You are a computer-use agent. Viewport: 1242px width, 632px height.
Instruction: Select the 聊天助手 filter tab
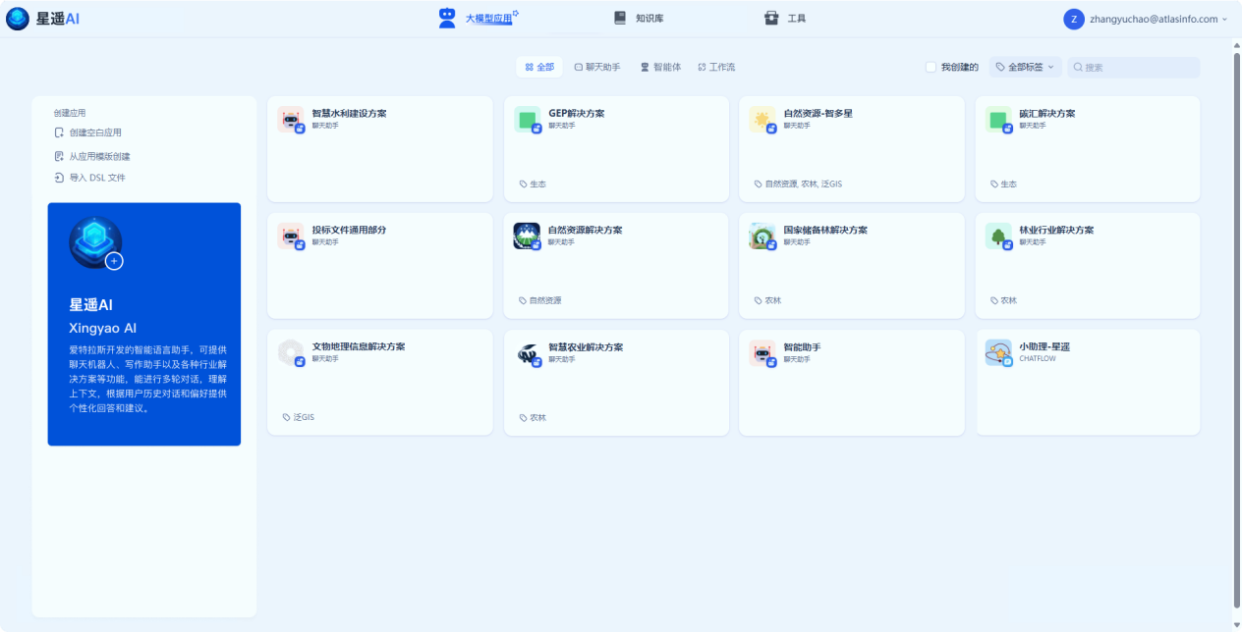point(596,67)
